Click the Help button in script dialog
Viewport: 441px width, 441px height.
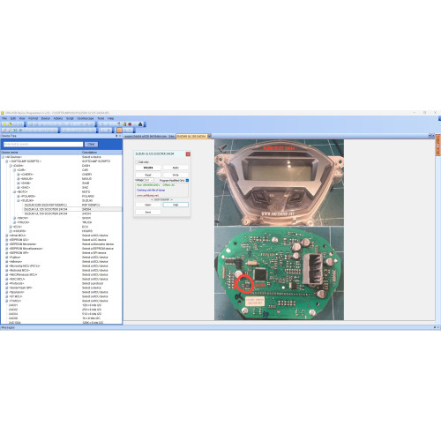176,205
